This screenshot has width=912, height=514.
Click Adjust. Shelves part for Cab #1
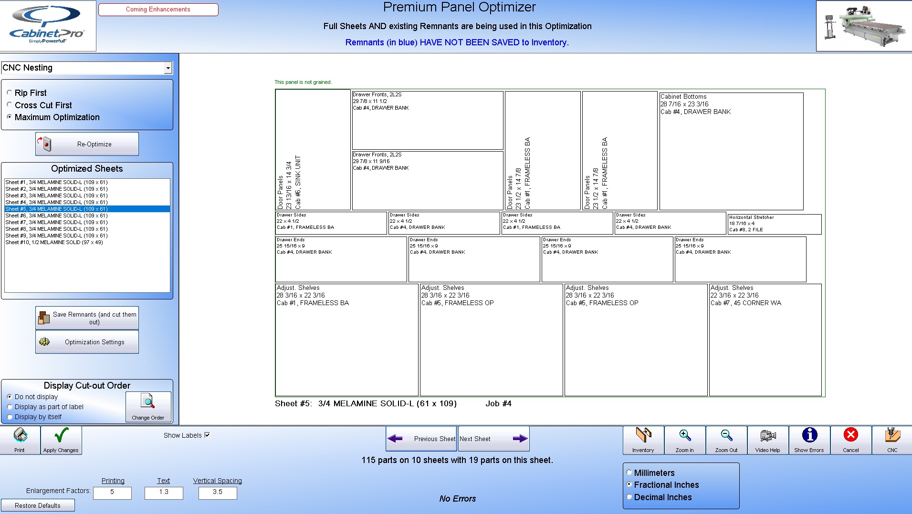coord(347,340)
